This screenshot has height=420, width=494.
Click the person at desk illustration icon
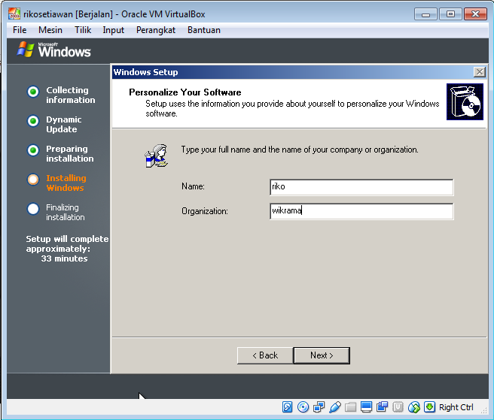coord(157,156)
